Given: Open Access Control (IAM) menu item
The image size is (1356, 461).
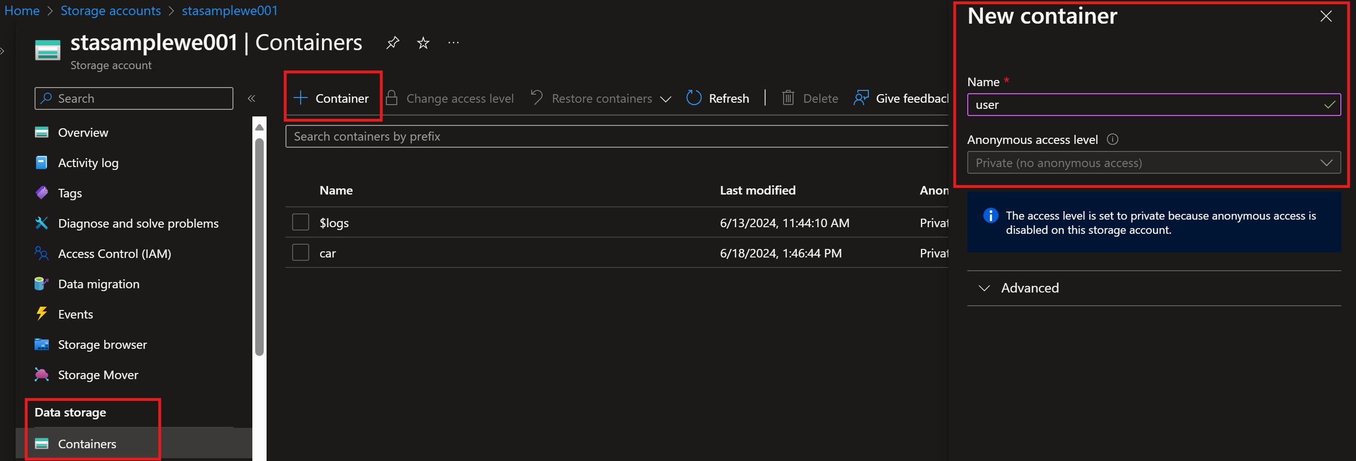Looking at the screenshot, I should (x=114, y=254).
